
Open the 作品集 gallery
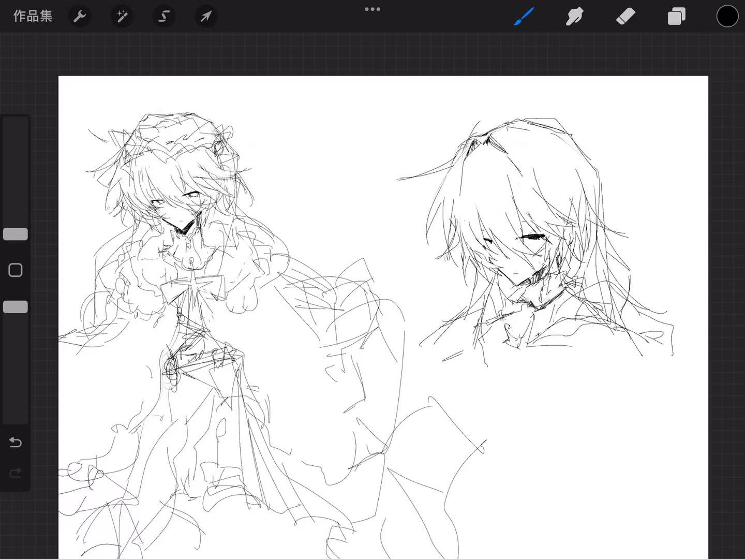click(x=33, y=16)
